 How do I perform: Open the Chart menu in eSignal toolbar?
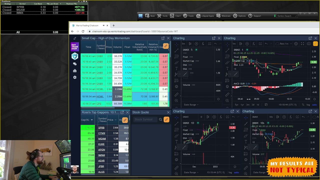[175, 16]
